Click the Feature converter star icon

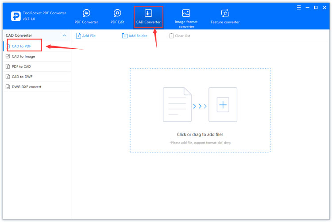point(225,13)
